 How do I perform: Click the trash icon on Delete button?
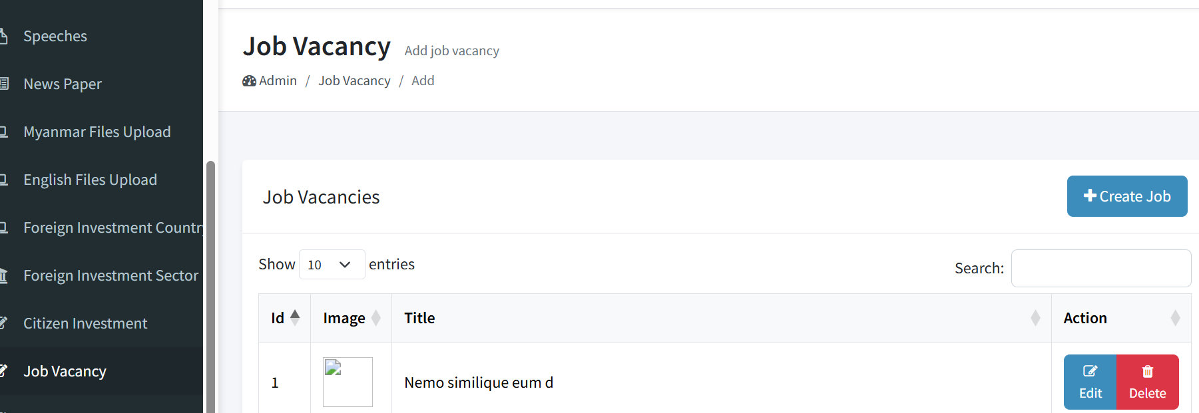pyautogui.click(x=1147, y=371)
